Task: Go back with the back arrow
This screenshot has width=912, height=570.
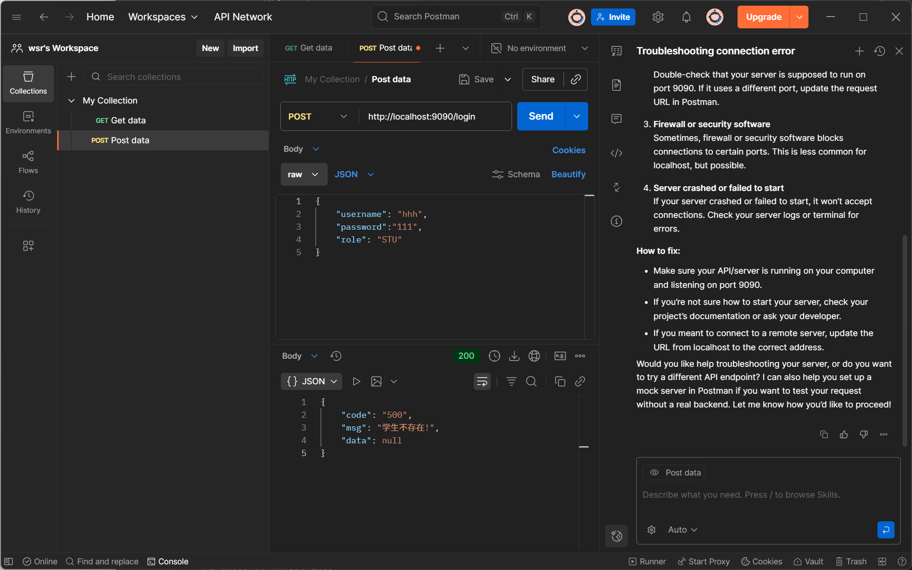Action: click(x=44, y=17)
